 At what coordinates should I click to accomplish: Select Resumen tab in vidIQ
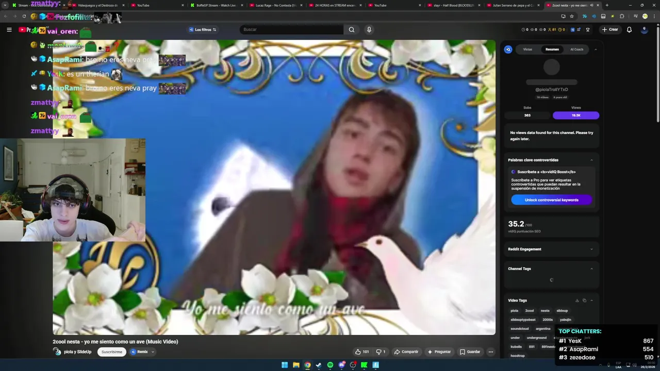[552, 49]
